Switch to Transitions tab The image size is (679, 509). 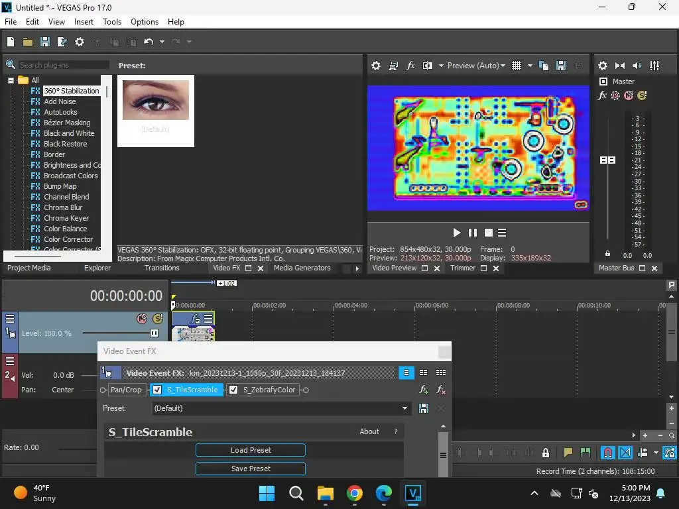162,268
